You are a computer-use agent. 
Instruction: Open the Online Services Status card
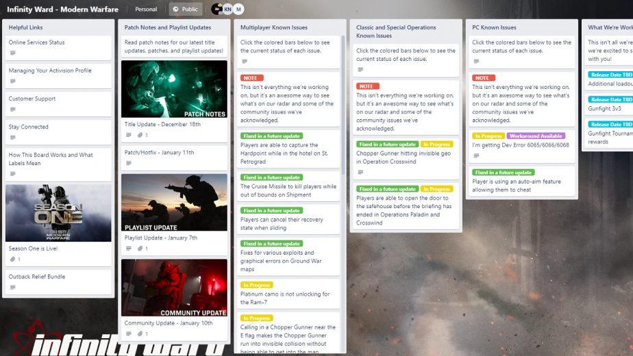pyautogui.click(x=58, y=48)
